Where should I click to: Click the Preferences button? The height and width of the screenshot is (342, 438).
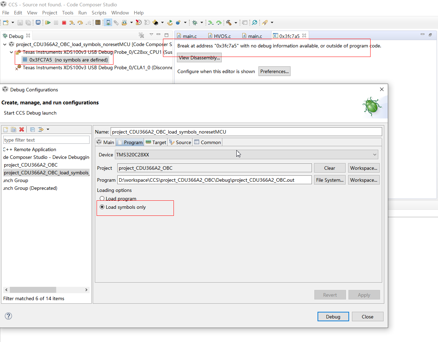click(274, 71)
